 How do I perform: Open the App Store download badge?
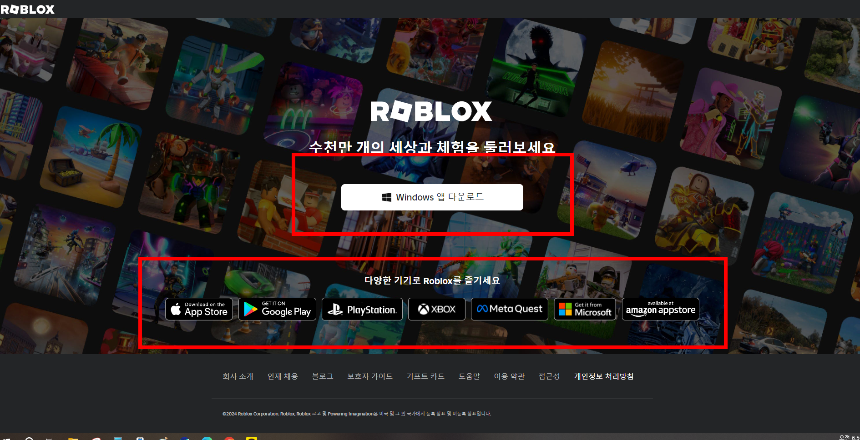click(x=199, y=309)
